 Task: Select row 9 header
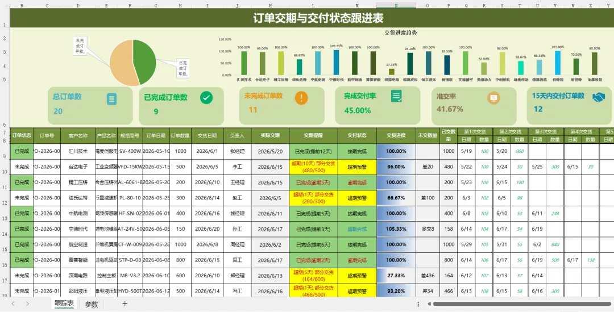coord(5,152)
